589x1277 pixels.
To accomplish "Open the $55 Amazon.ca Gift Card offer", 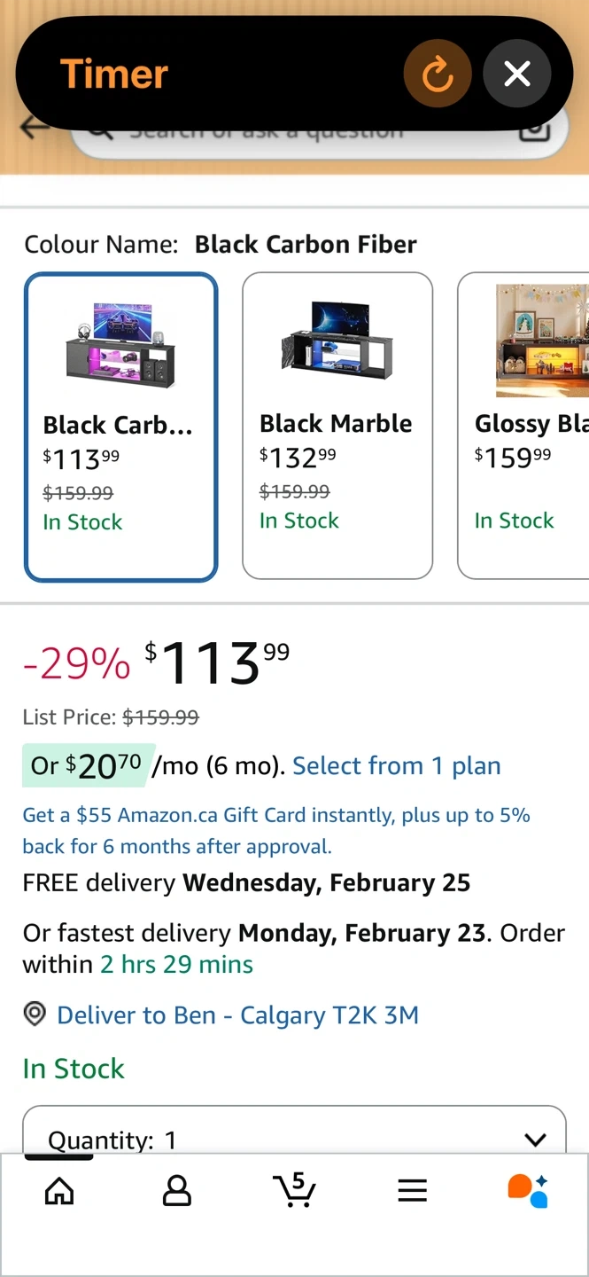I will tap(275, 830).
